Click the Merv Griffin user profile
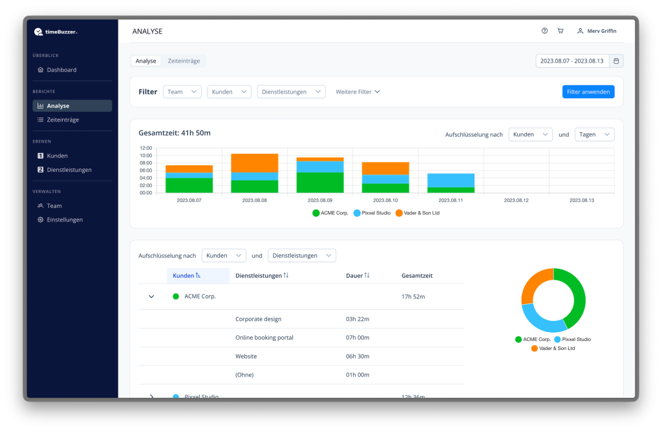The height and width of the screenshot is (432, 662). click(x=597, y=31)
